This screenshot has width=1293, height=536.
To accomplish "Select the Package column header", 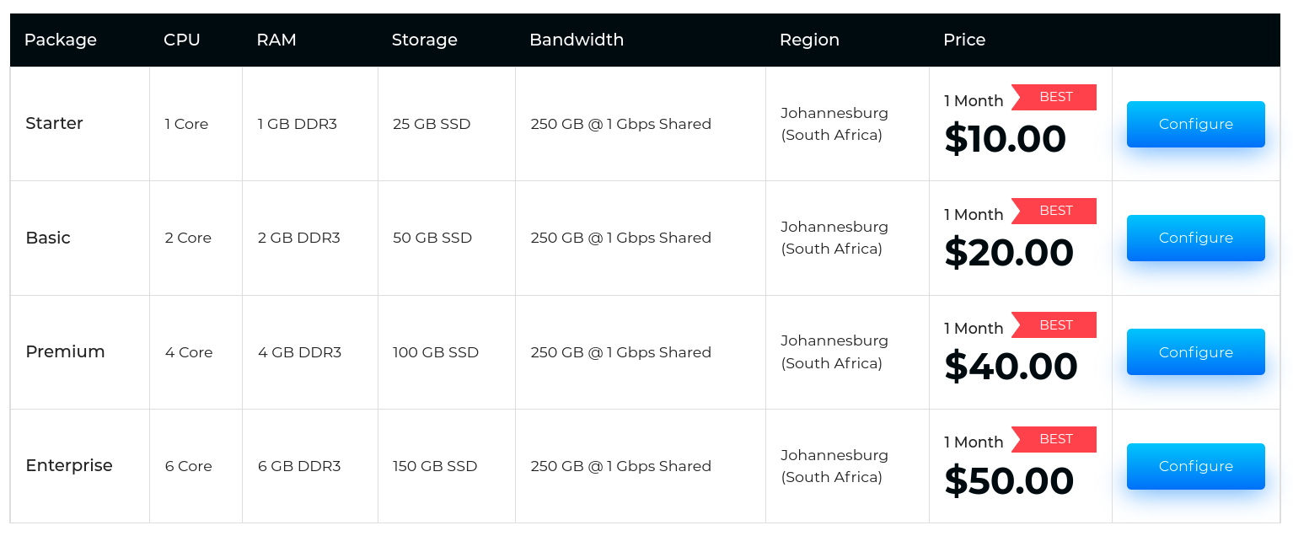I will click(61, 40).
